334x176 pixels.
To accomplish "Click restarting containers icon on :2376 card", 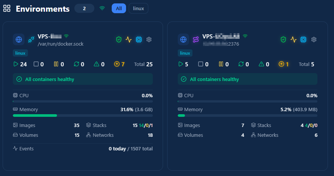I will pos(241,64).
